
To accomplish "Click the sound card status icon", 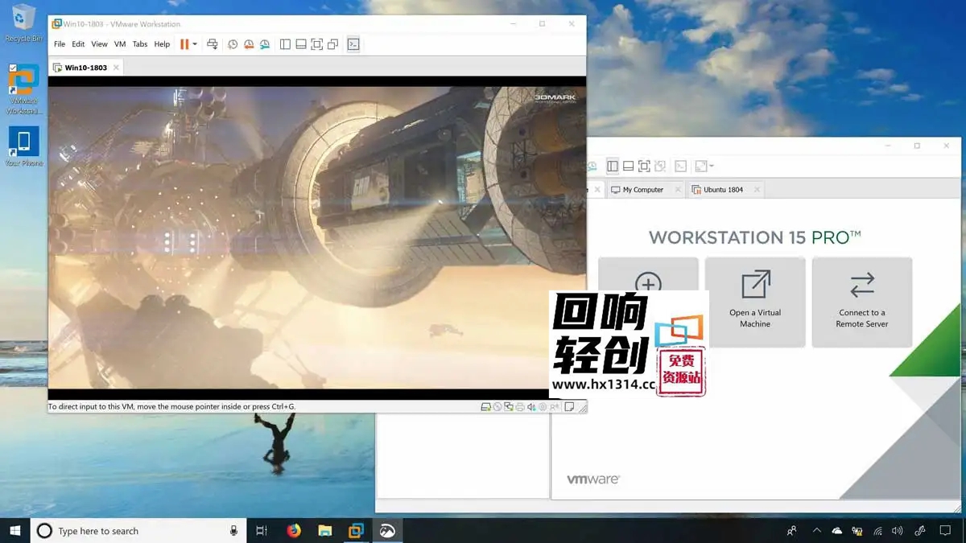I will (x=531, y=407).
